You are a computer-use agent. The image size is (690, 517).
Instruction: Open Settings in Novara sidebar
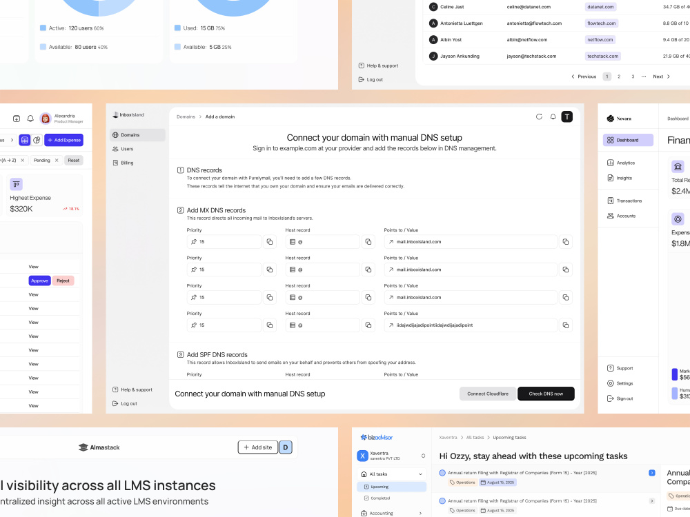620,383
